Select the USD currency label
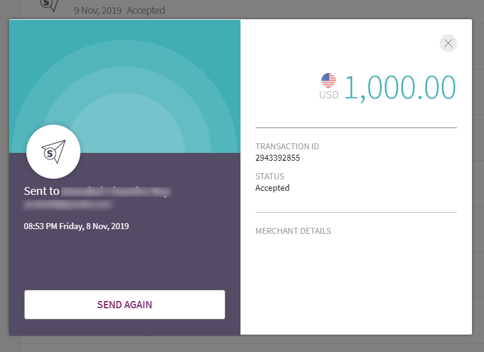 (329, 95)
